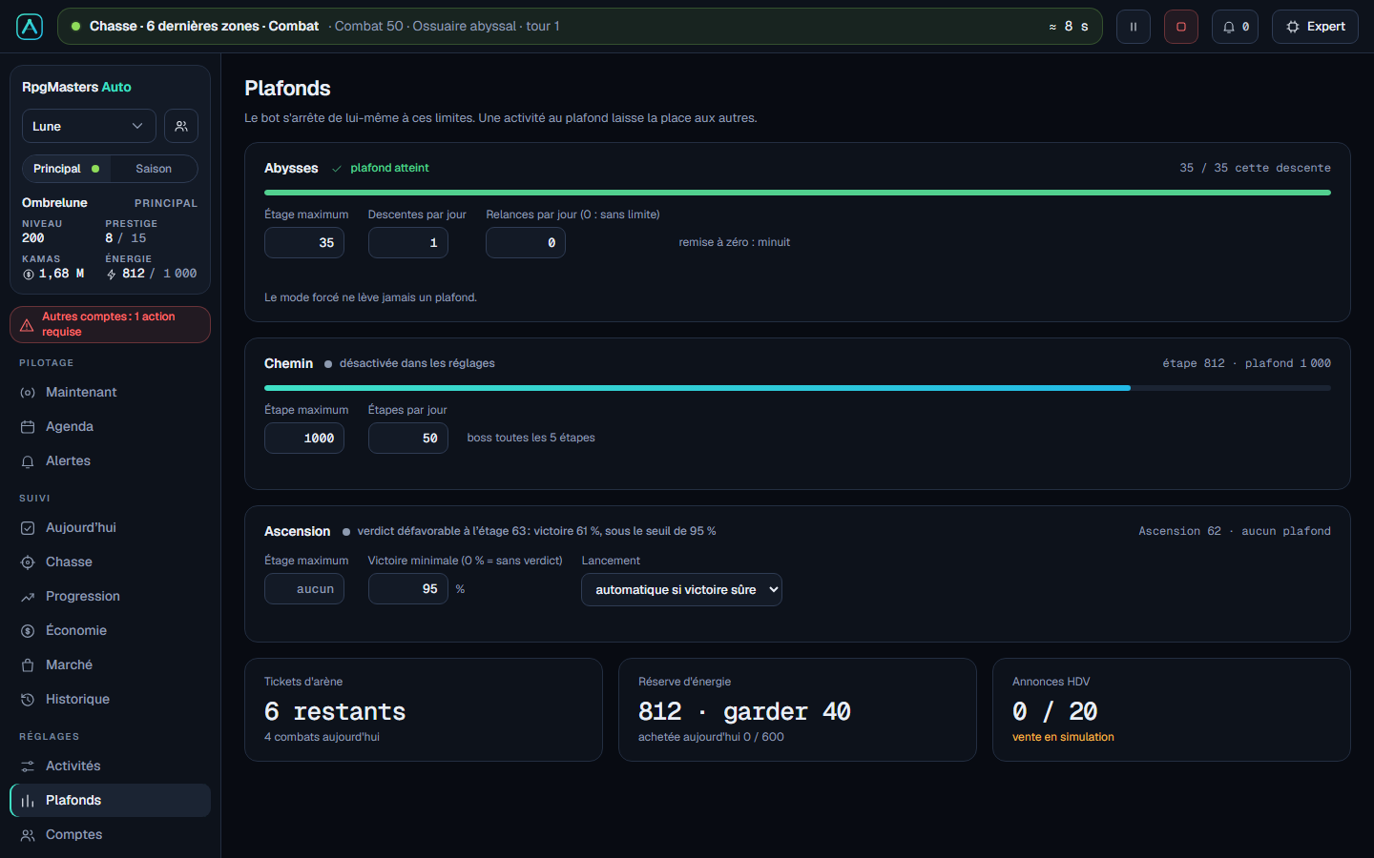The width and height of the screenshot is (1374, 858).
Task: Click the red stop icon button
Action: 1180,27
